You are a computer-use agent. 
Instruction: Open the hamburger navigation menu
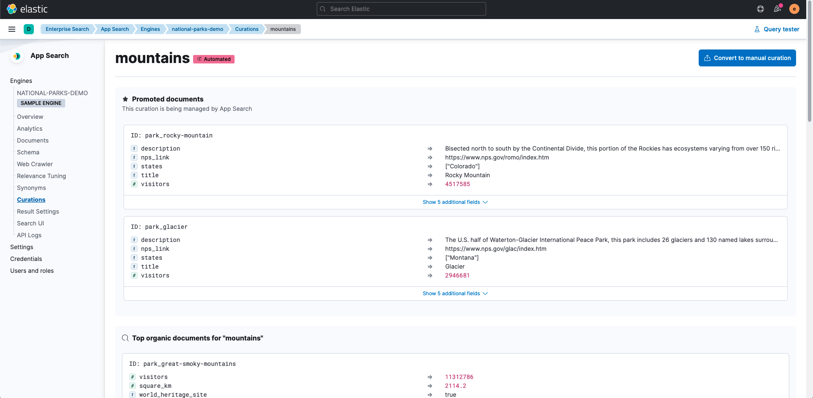[x=12, y=29]
